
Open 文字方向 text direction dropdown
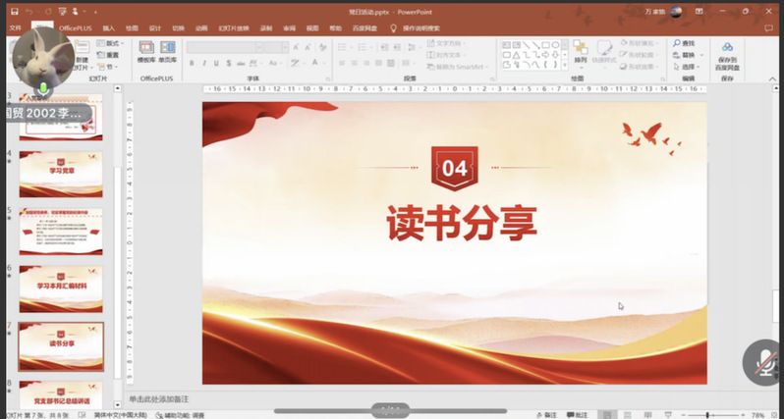pyautogui.click(x=446, y=43)
